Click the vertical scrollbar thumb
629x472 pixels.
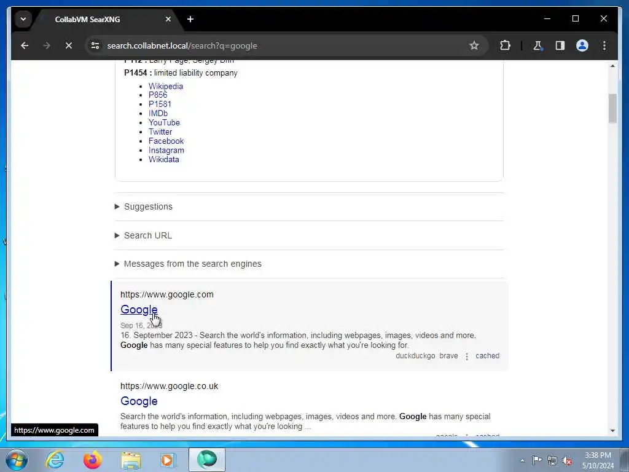click(x=612, y=108)
